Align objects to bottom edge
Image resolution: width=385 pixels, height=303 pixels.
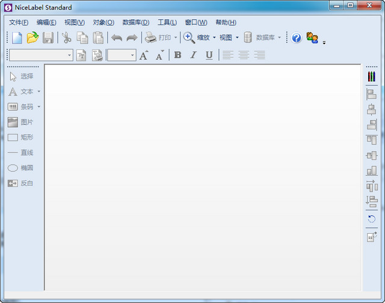372,170
